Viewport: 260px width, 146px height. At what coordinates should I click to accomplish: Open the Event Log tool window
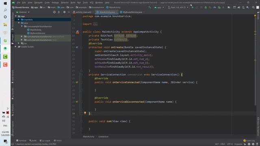pos(249,141)
